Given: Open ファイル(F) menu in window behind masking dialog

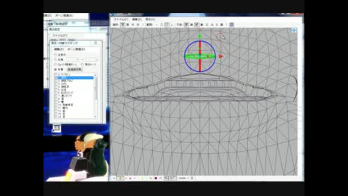Looking at the screenshot, I should [59, 35].
